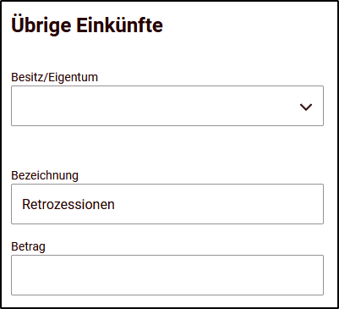Focus the Bezeichnung input field
This screenshot has height=309, width=339.
click(167, 204)
